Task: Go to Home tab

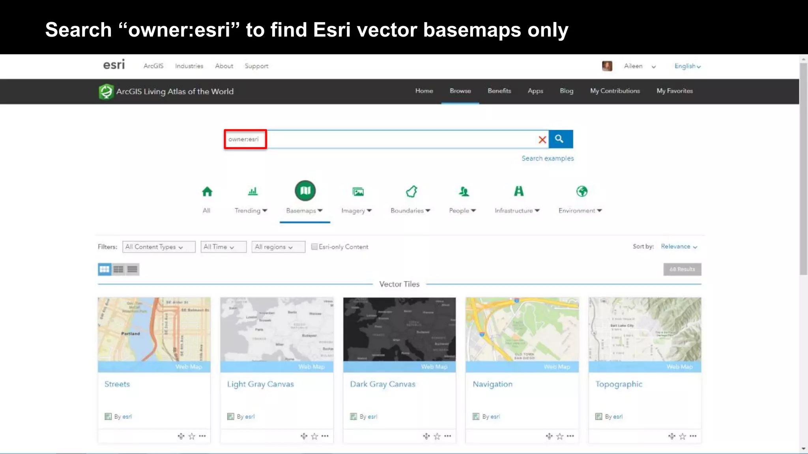Action: coord(424,91)
